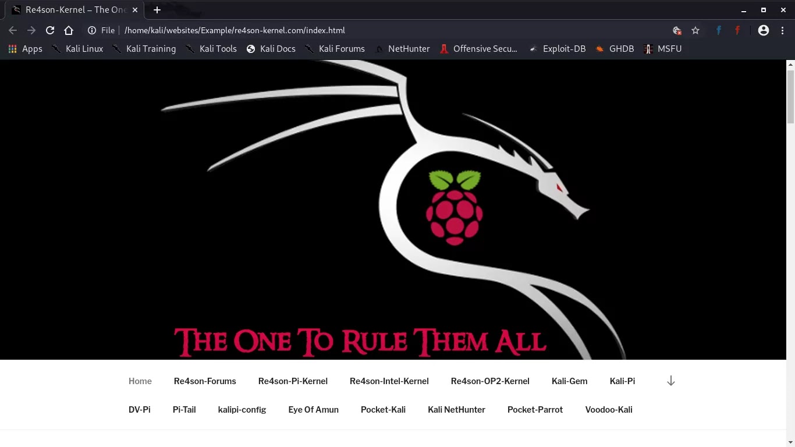This screenshot has width=795, height=447.
Task: Maximize the browser window
Action: click(764, 10)
